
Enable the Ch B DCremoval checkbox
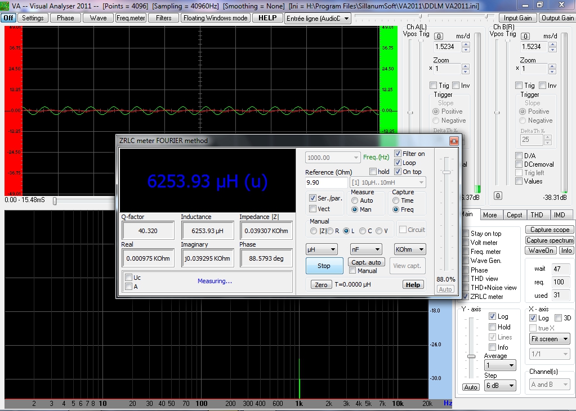click(519, 164)
